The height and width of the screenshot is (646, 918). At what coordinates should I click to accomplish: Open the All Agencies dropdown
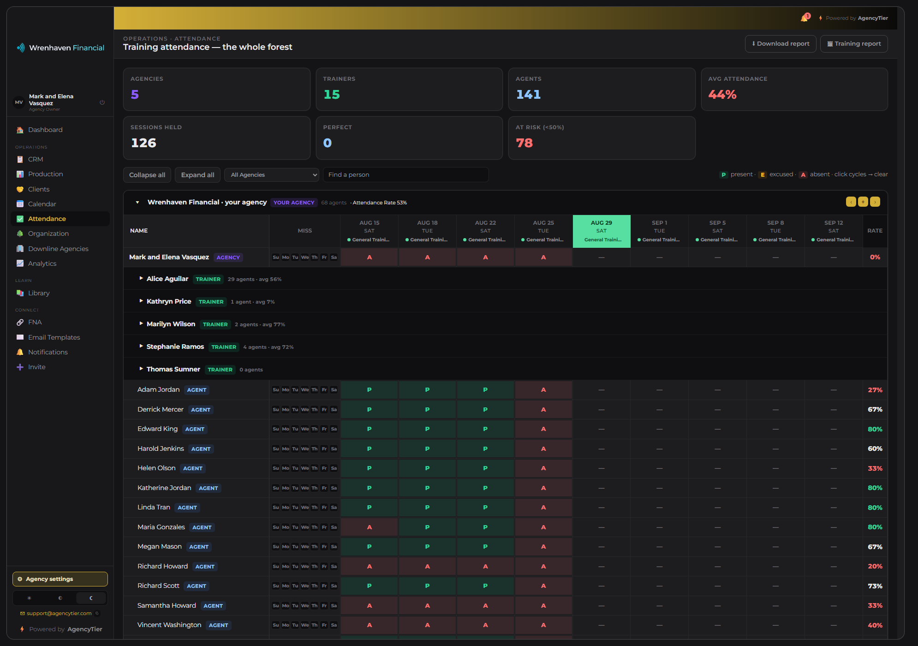pos(272,175)
